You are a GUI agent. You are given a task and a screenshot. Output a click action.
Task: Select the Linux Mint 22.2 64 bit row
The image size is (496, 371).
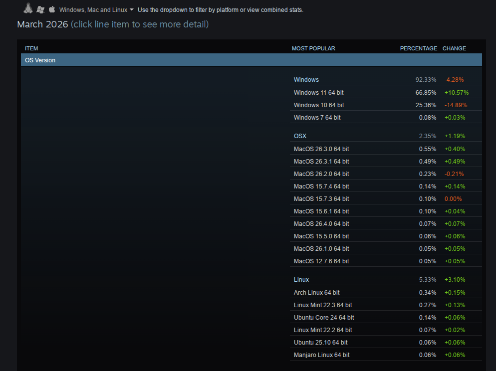pos(386,330)
